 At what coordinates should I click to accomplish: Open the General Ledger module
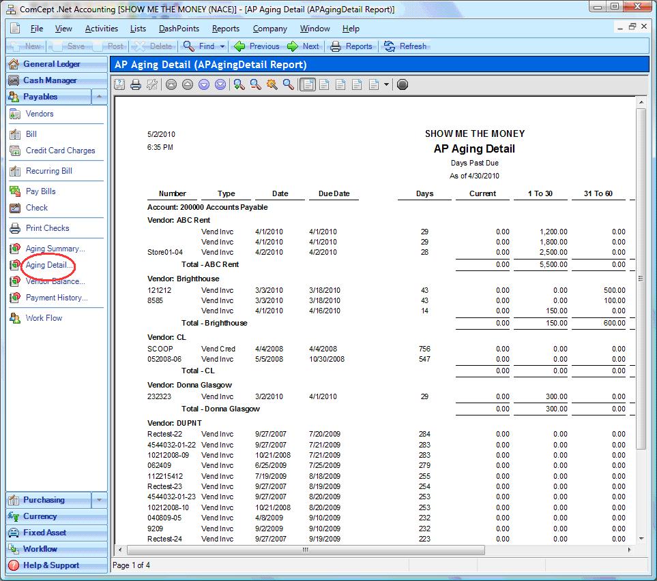point(51,64)
